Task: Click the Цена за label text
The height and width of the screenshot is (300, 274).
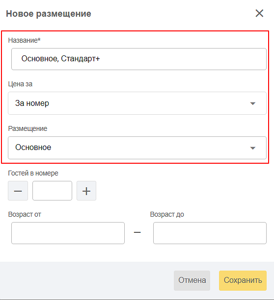Action: click(20, 84)
